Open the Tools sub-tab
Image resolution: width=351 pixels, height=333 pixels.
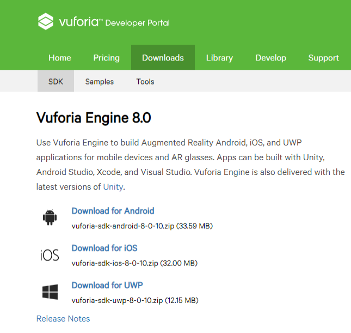145,82
